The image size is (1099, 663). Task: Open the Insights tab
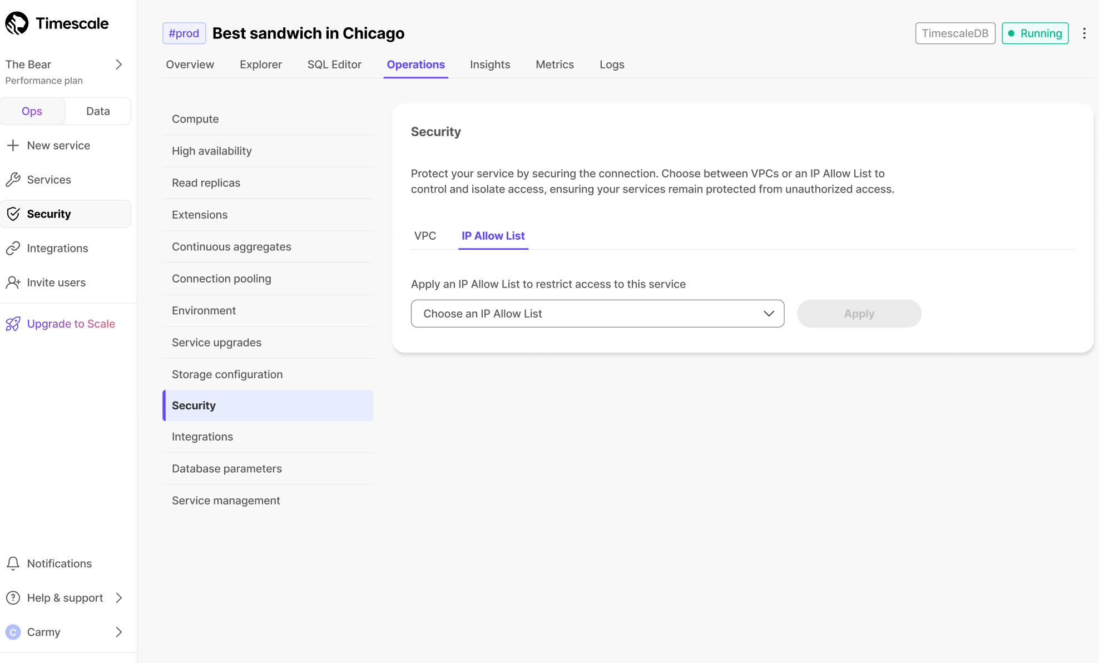pyautogui.click(x=490, y=65)
